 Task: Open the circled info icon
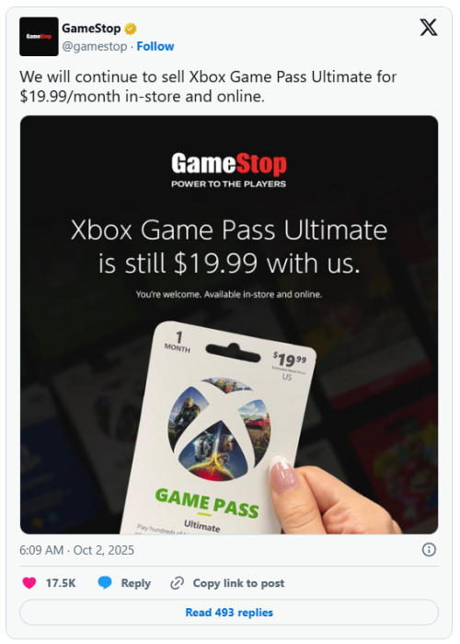(429, 549)
